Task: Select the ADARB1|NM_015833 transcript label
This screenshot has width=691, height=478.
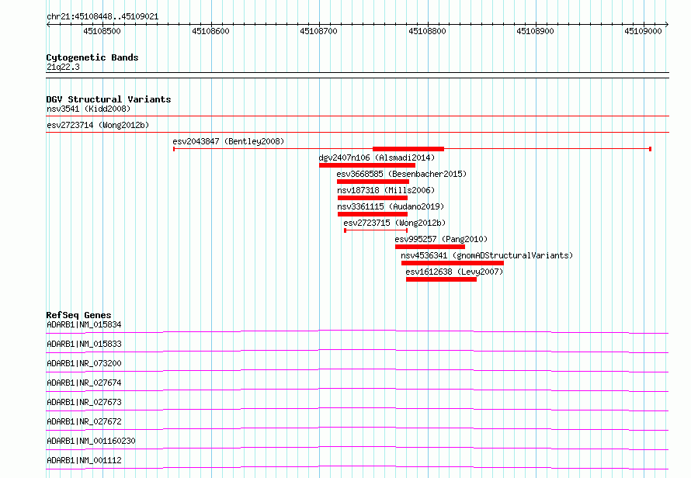Action: tap(84, 344)
